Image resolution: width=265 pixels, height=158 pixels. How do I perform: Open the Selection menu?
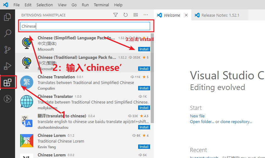[x=45, y=5]
